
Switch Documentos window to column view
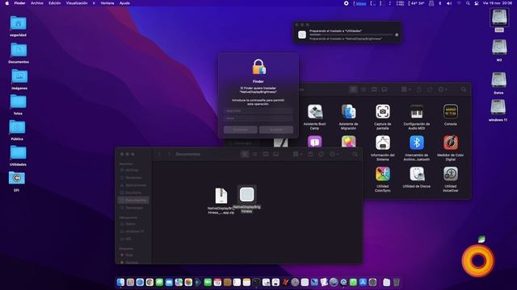[266, 154]
